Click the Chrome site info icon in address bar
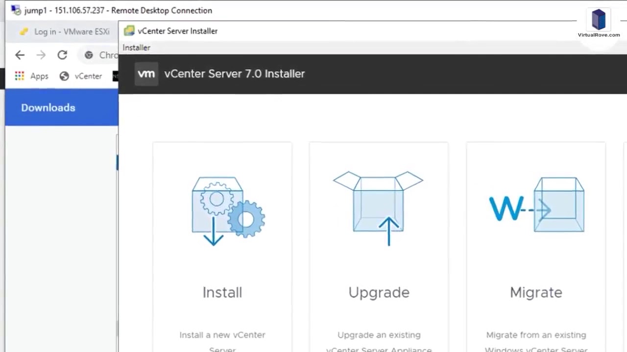The width and height of the screenshot is (627, 352). point(89,55)
